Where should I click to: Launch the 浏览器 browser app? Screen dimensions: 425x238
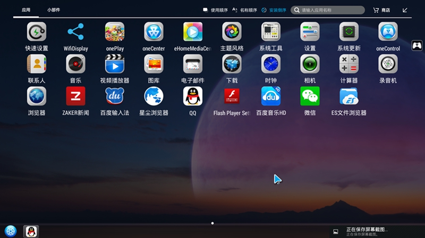pos(37,96)
